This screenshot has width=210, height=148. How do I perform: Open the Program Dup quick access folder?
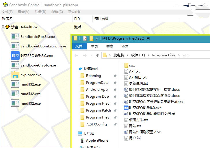tap(97, 97)
